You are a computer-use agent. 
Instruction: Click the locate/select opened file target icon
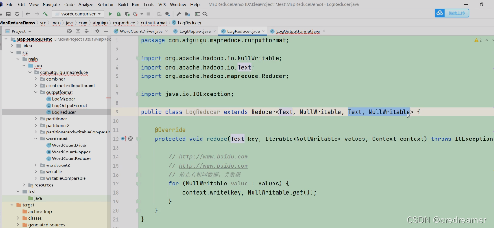click(69, 31)
